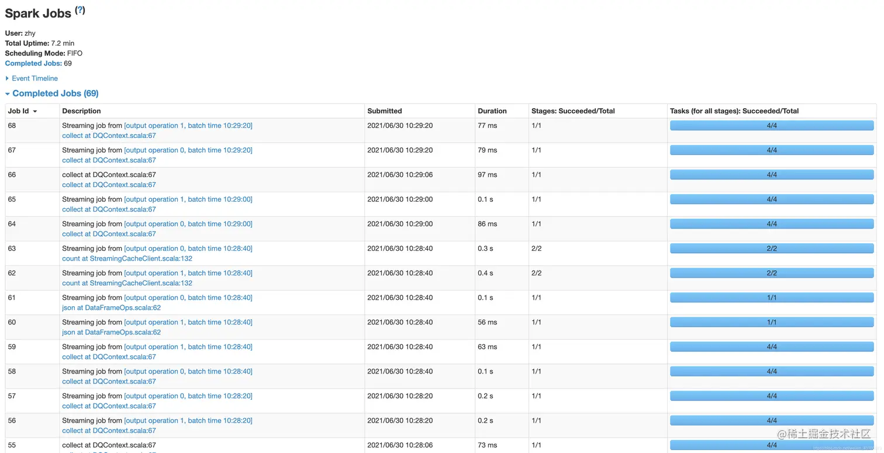Open job 67's collect at DQContext.scala:67 link
The width and height of the screenshot is (884, 453).
[109, 160]
